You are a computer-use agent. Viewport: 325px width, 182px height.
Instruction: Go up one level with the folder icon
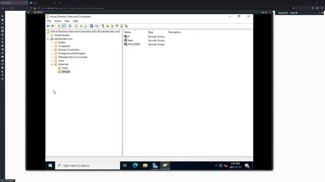(x=59, y=26)
